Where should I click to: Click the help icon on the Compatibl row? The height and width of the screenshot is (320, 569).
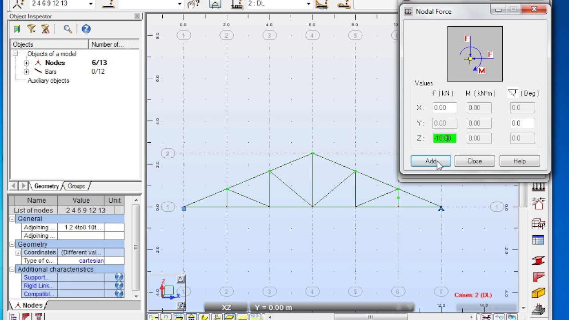click(x=119, y=294)
